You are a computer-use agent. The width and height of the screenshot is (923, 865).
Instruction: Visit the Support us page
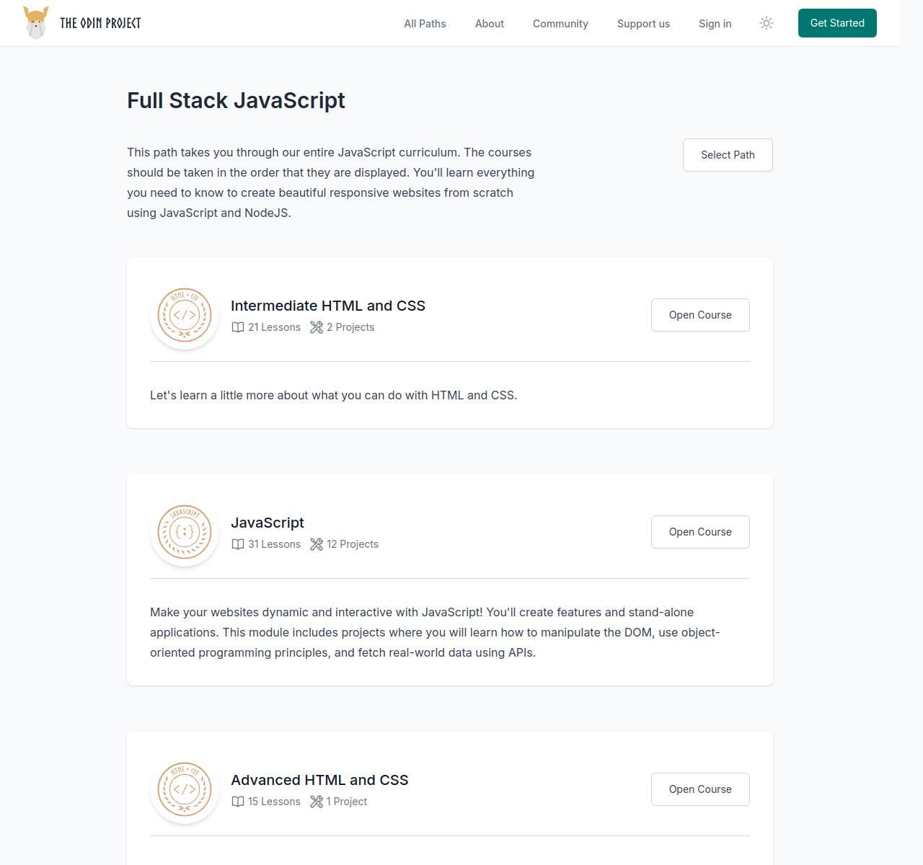click(643, 24)
